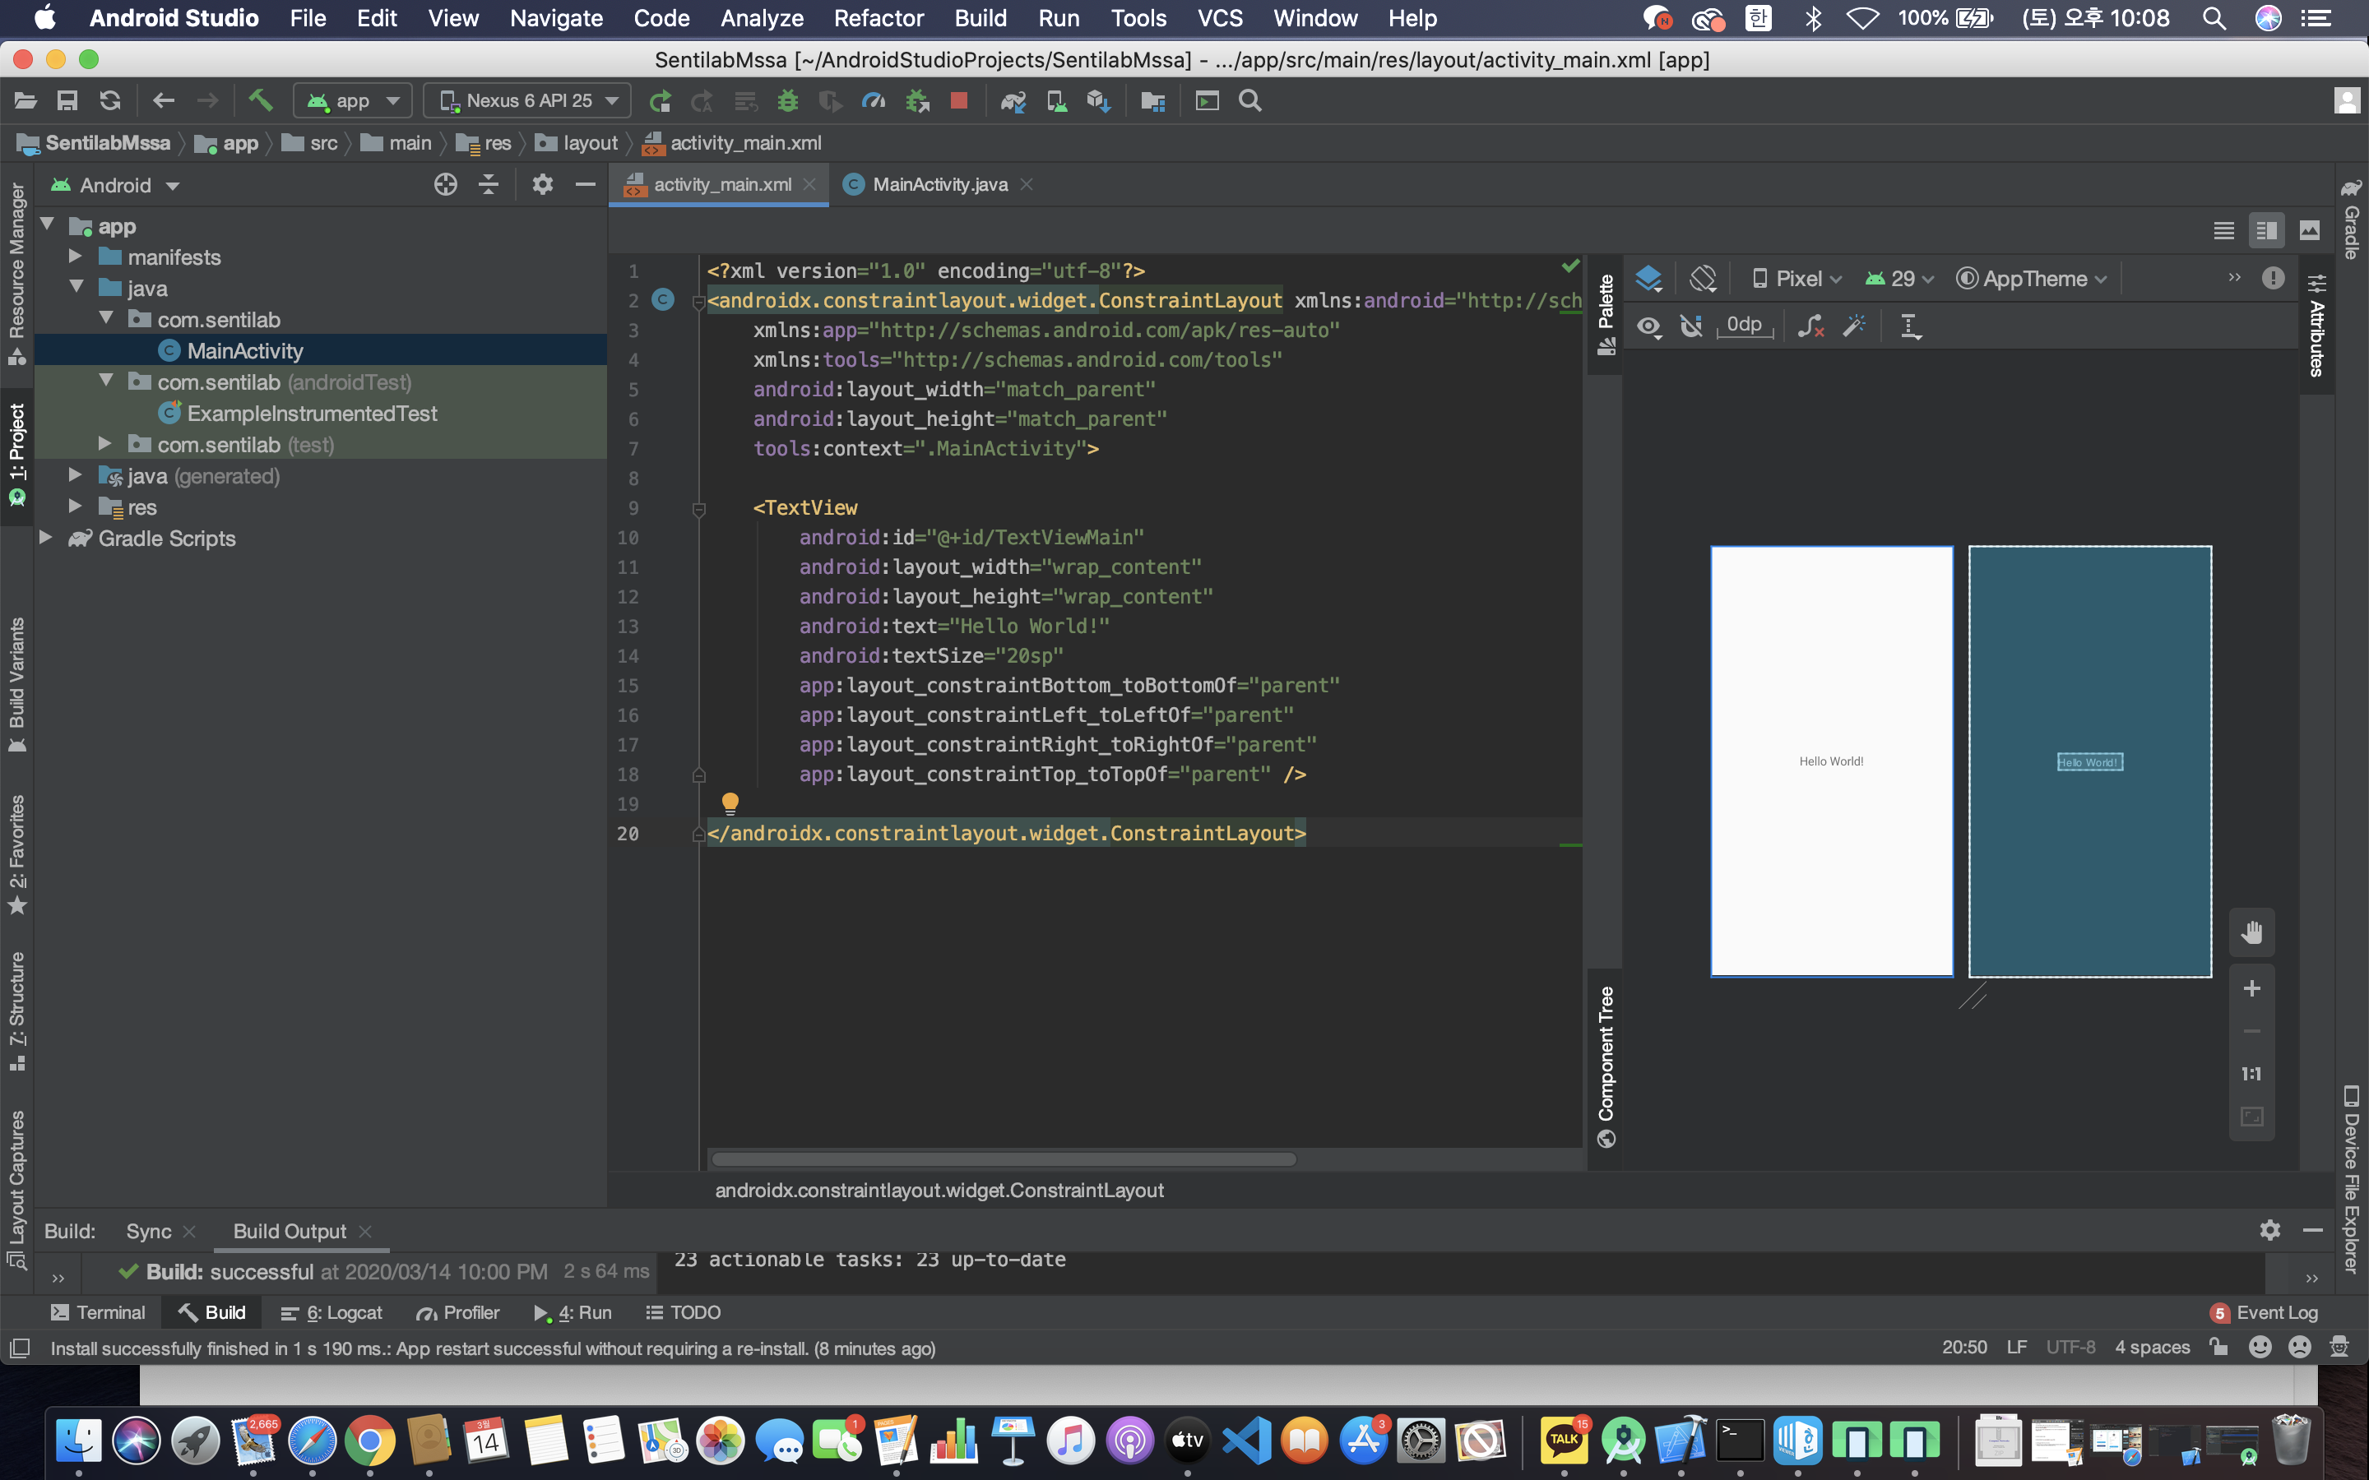Image resolution: width=2369 pixels, height=1480 pixels.
Task: Switch to the MainActivity.java tab
Action: (939, 185)
